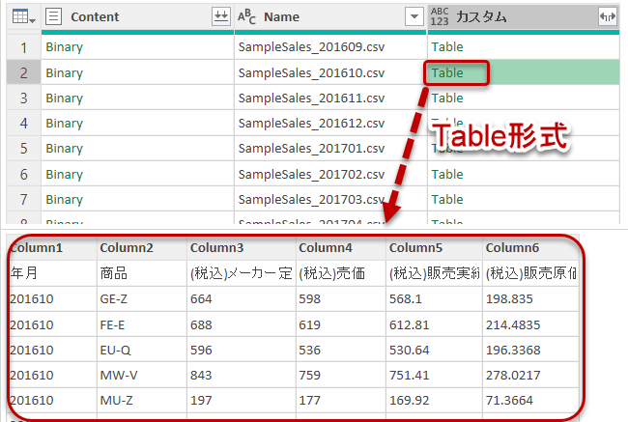Click preview value 71.3664
The image size is (628, 422).
(x=530, y=400)
